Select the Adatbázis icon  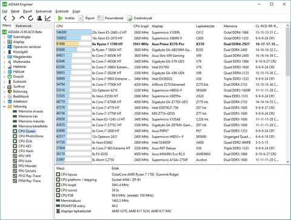tap(10, 102)
